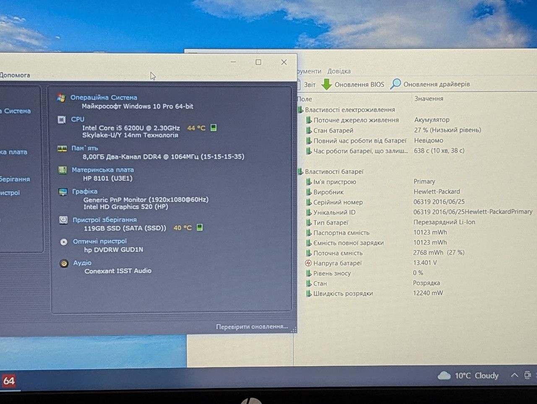Click the icon beside Рівень зносу
This screenshot has height=404, width=537.
(x=308, y=273)
